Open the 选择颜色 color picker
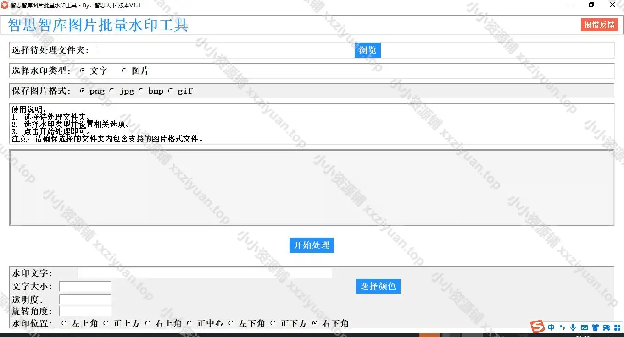This screenshot has height=337, width=624. tap(378, 286)
